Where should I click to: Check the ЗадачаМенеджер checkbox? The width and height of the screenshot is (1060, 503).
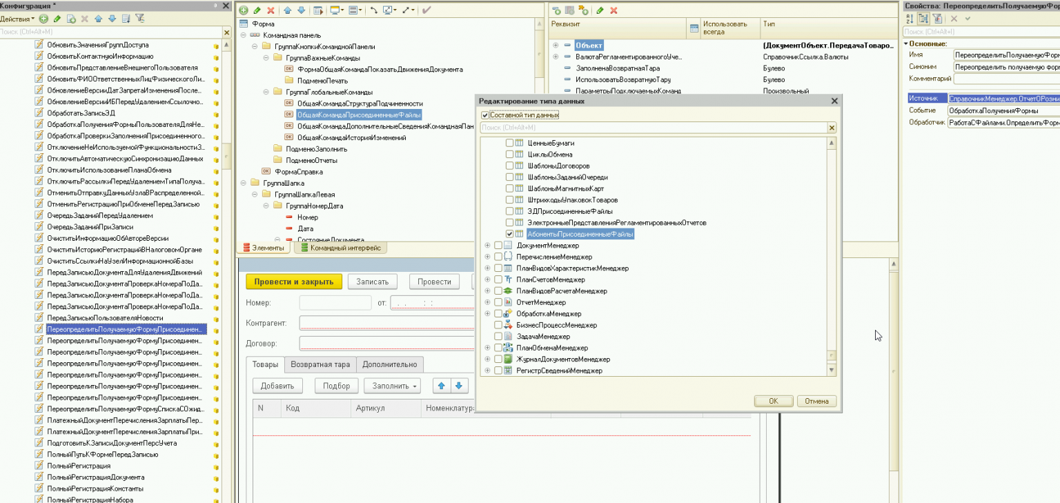click(498, 337)
